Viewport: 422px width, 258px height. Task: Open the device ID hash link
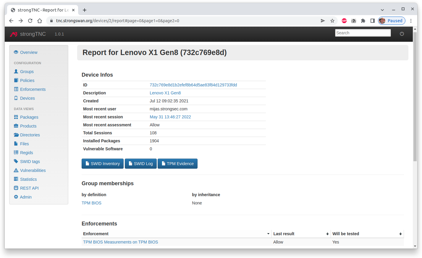pyautogui.click(x=193, y=85)
